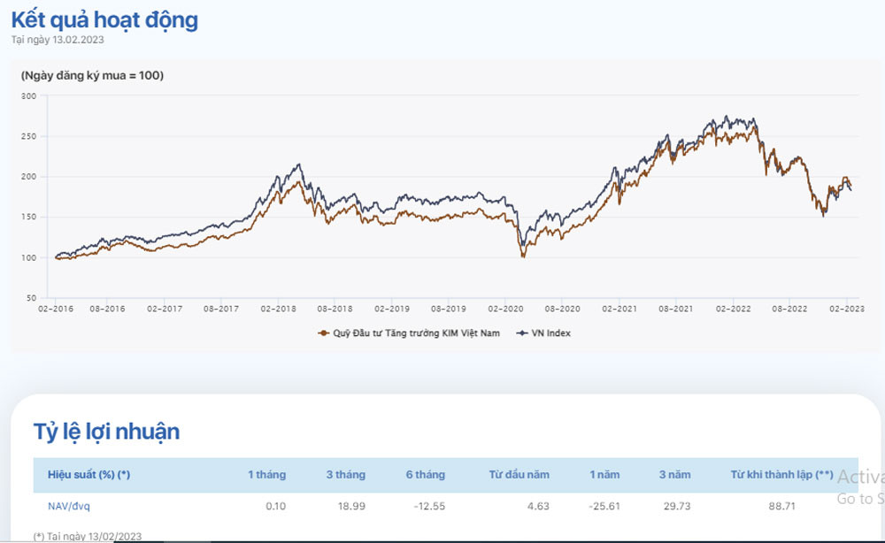
Task: Click the 300 y-axis label
Action: coord(28,96)
